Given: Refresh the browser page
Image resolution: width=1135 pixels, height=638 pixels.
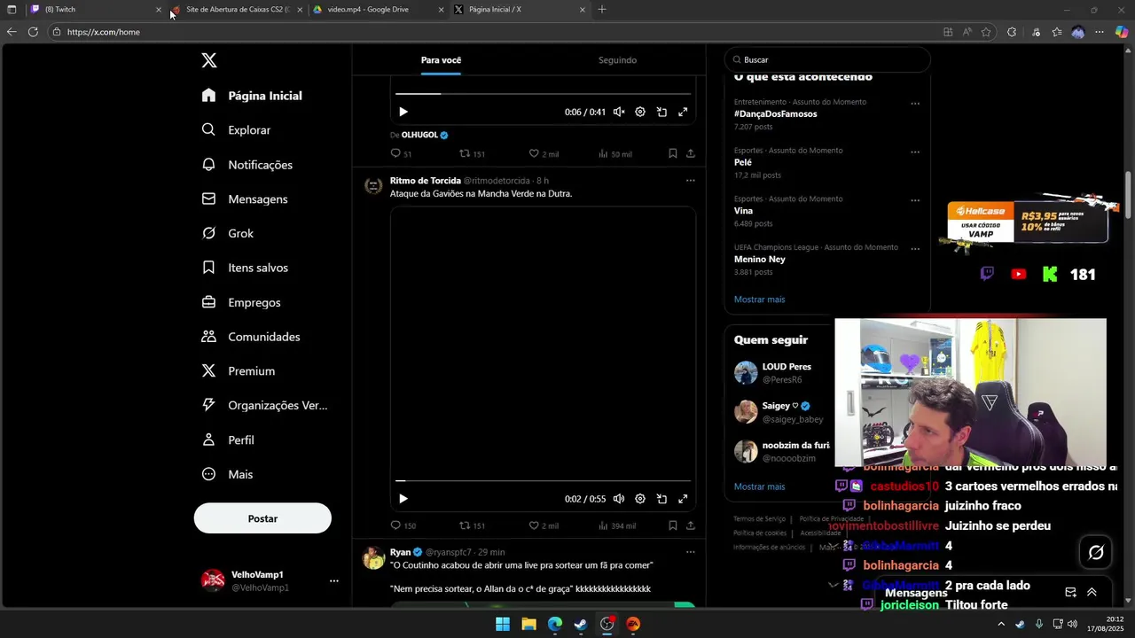Looking at the screenshot, I should tap(33, 32).
